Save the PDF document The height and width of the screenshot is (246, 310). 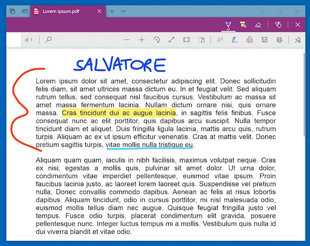[x=265, y=40]
